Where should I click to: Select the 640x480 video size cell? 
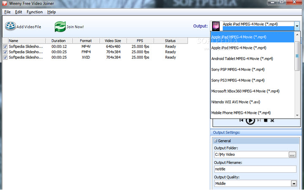[113, 46]
